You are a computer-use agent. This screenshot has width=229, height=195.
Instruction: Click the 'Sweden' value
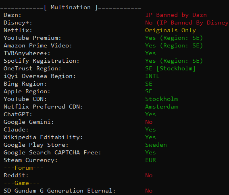pyautogui.click(x=156, y=145)
